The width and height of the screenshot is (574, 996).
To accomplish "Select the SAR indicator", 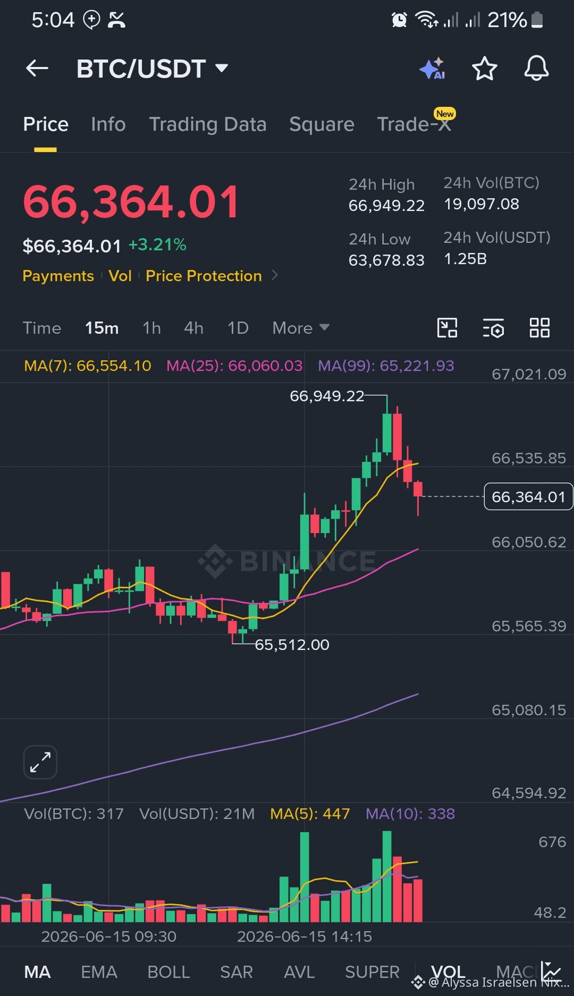I will (237, 972).
